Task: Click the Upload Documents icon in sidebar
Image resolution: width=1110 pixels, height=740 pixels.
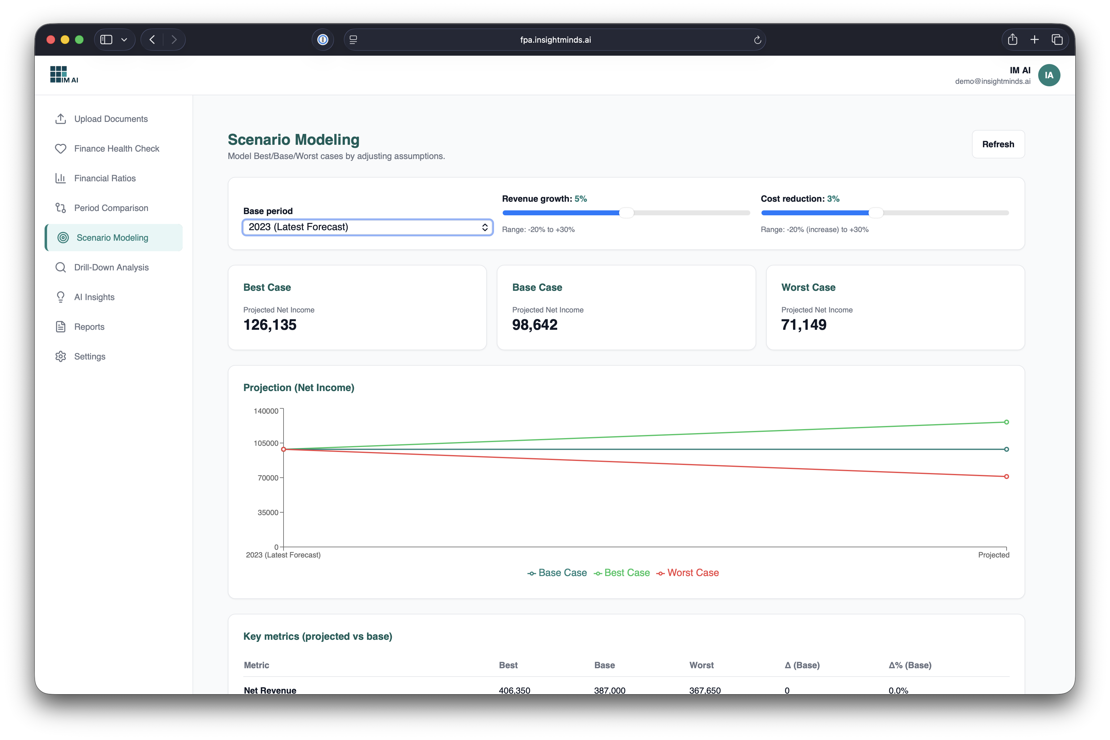Action: point(60,119)
